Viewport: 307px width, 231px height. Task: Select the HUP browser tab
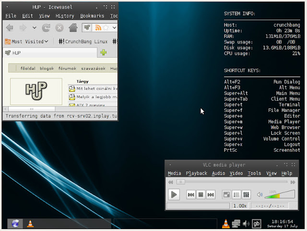(50, 53)
